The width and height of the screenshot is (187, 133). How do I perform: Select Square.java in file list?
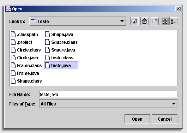click(x=60, y=50)
